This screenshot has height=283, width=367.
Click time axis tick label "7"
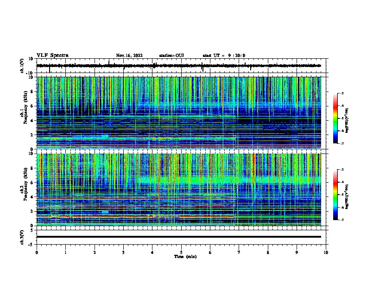point(239,252)
